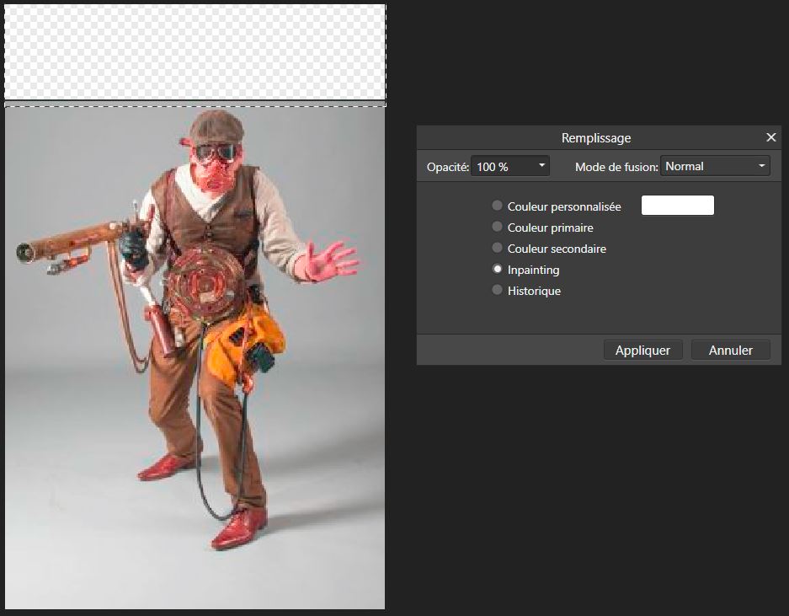Click the white custom color swatch
The height and width of the screenshot is (616, 789).
click(677, 206)
